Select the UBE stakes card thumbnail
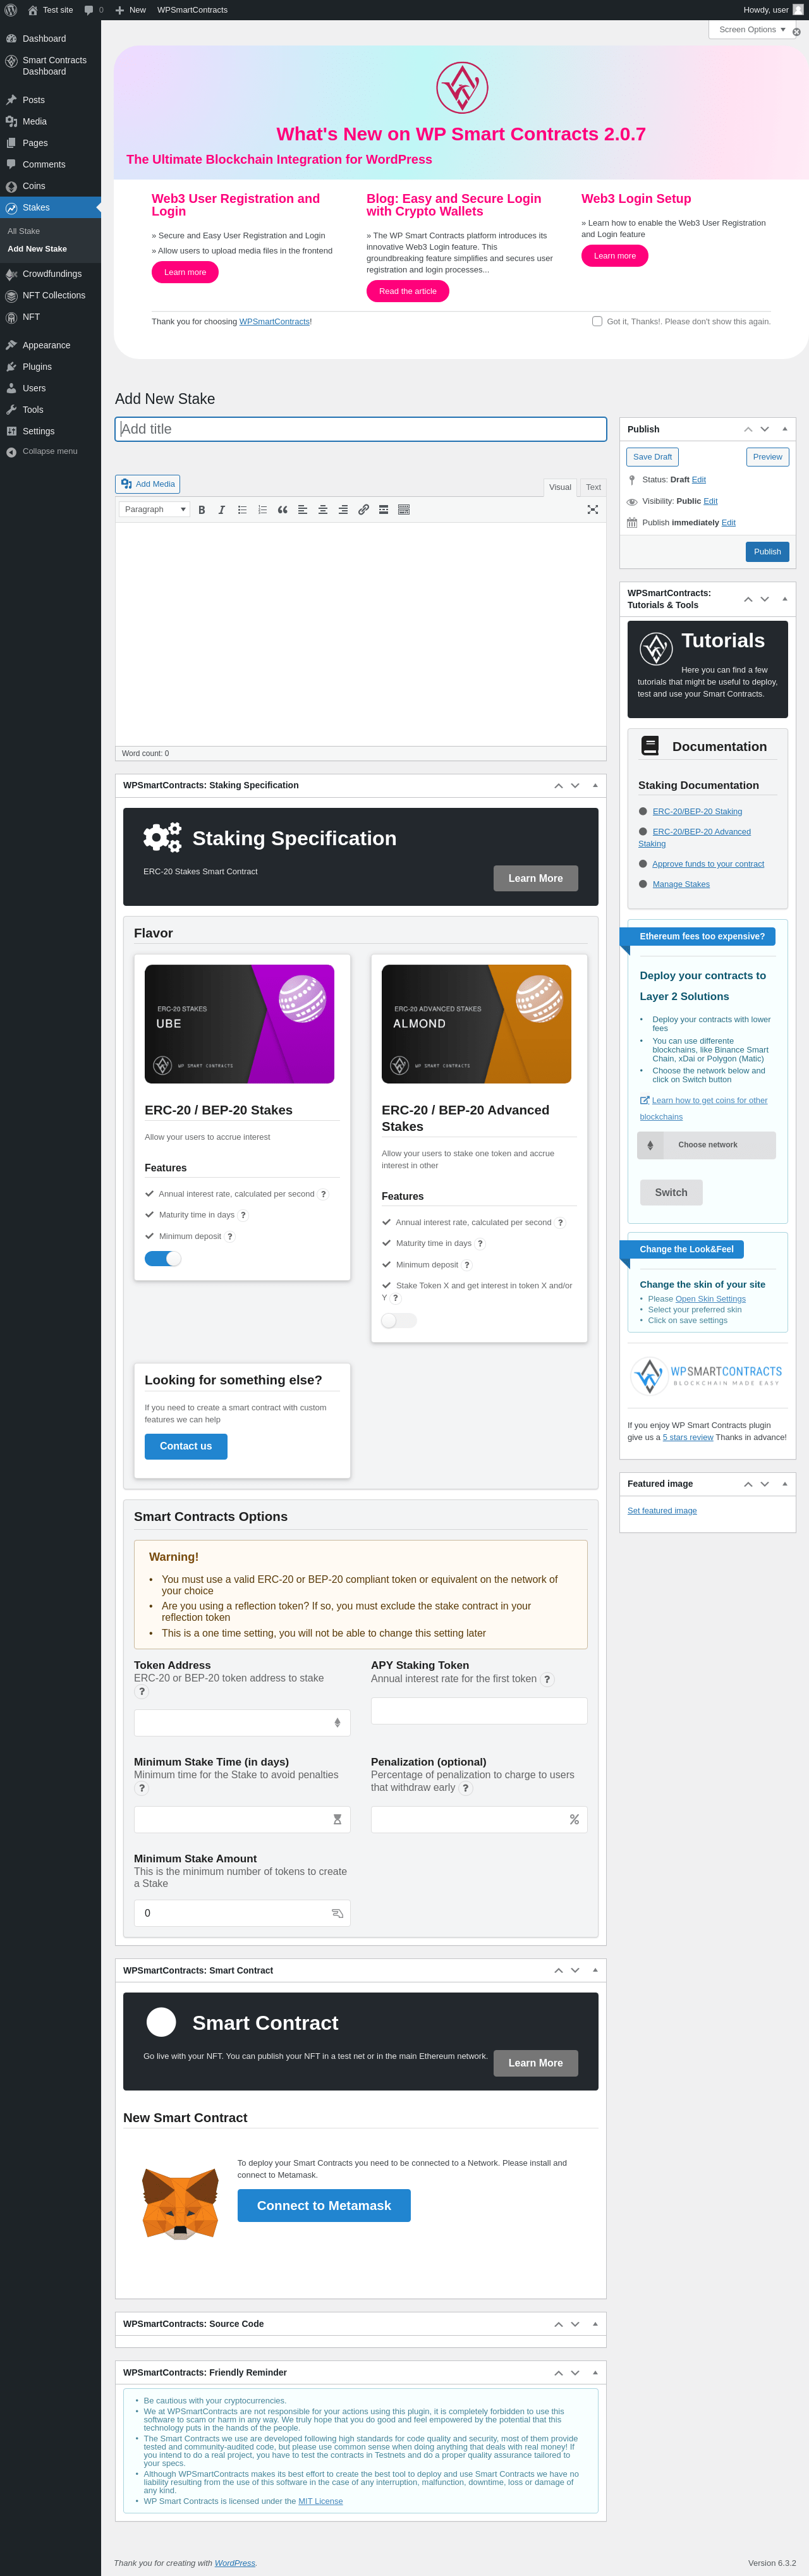 tap(239, 1024)
